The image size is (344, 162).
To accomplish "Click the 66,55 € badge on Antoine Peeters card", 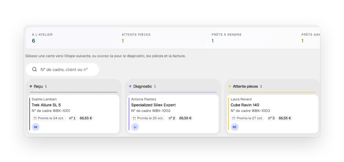I will click(186, 118).
